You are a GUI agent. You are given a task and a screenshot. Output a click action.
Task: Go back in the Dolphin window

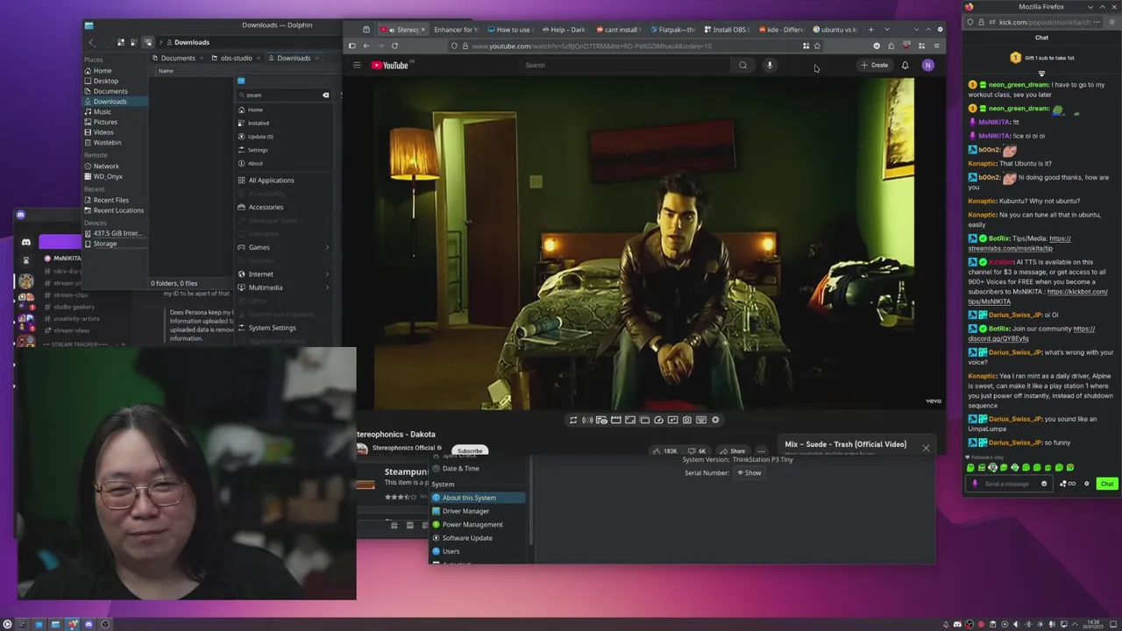point(91,42)
